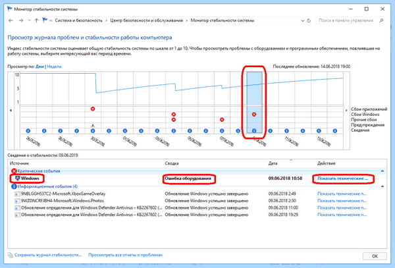Click the Предупреждения row label

click(367, 125)
